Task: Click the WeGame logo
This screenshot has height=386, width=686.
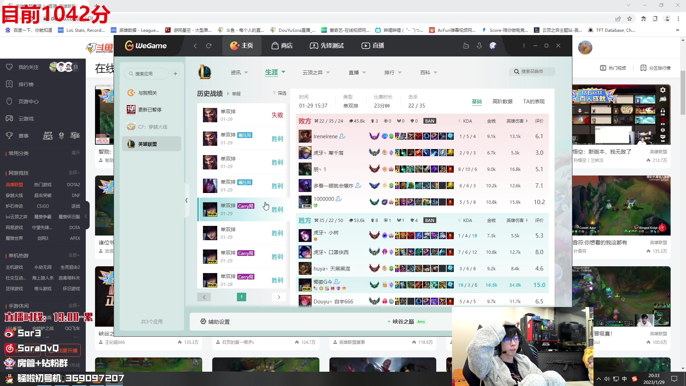Action: click(146, 46)
